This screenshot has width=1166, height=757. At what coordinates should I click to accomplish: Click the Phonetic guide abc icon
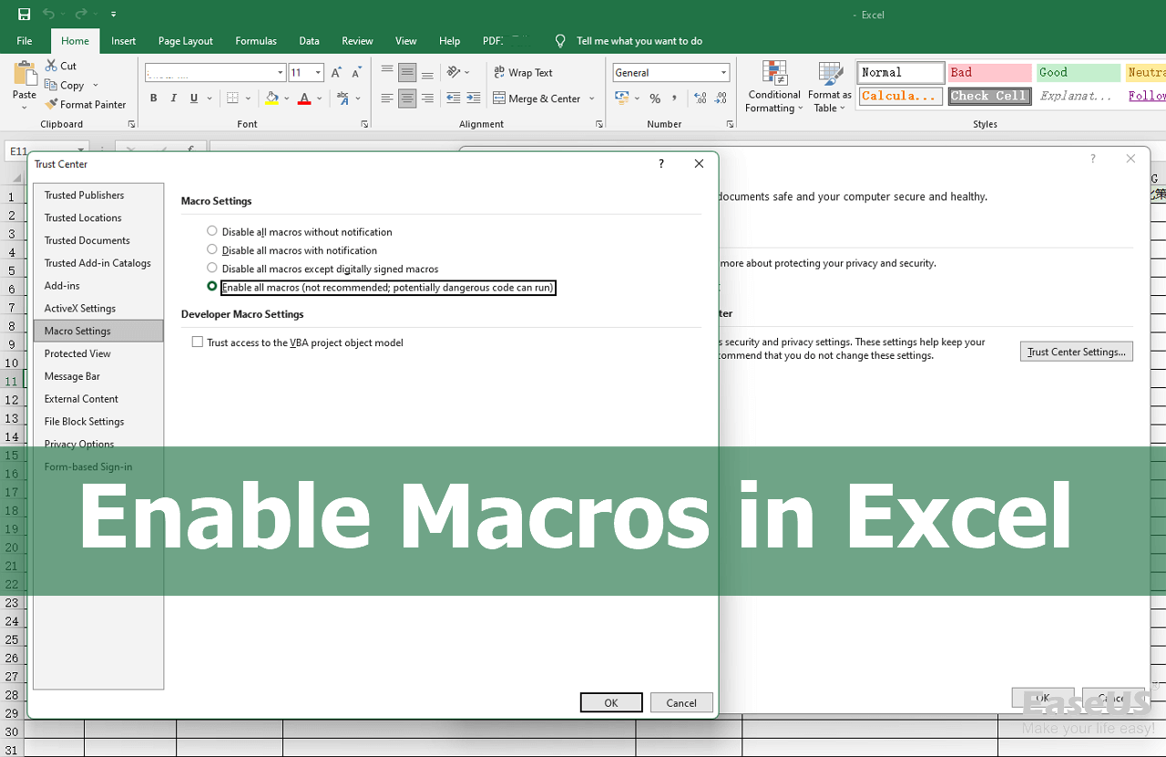(343, 98)
